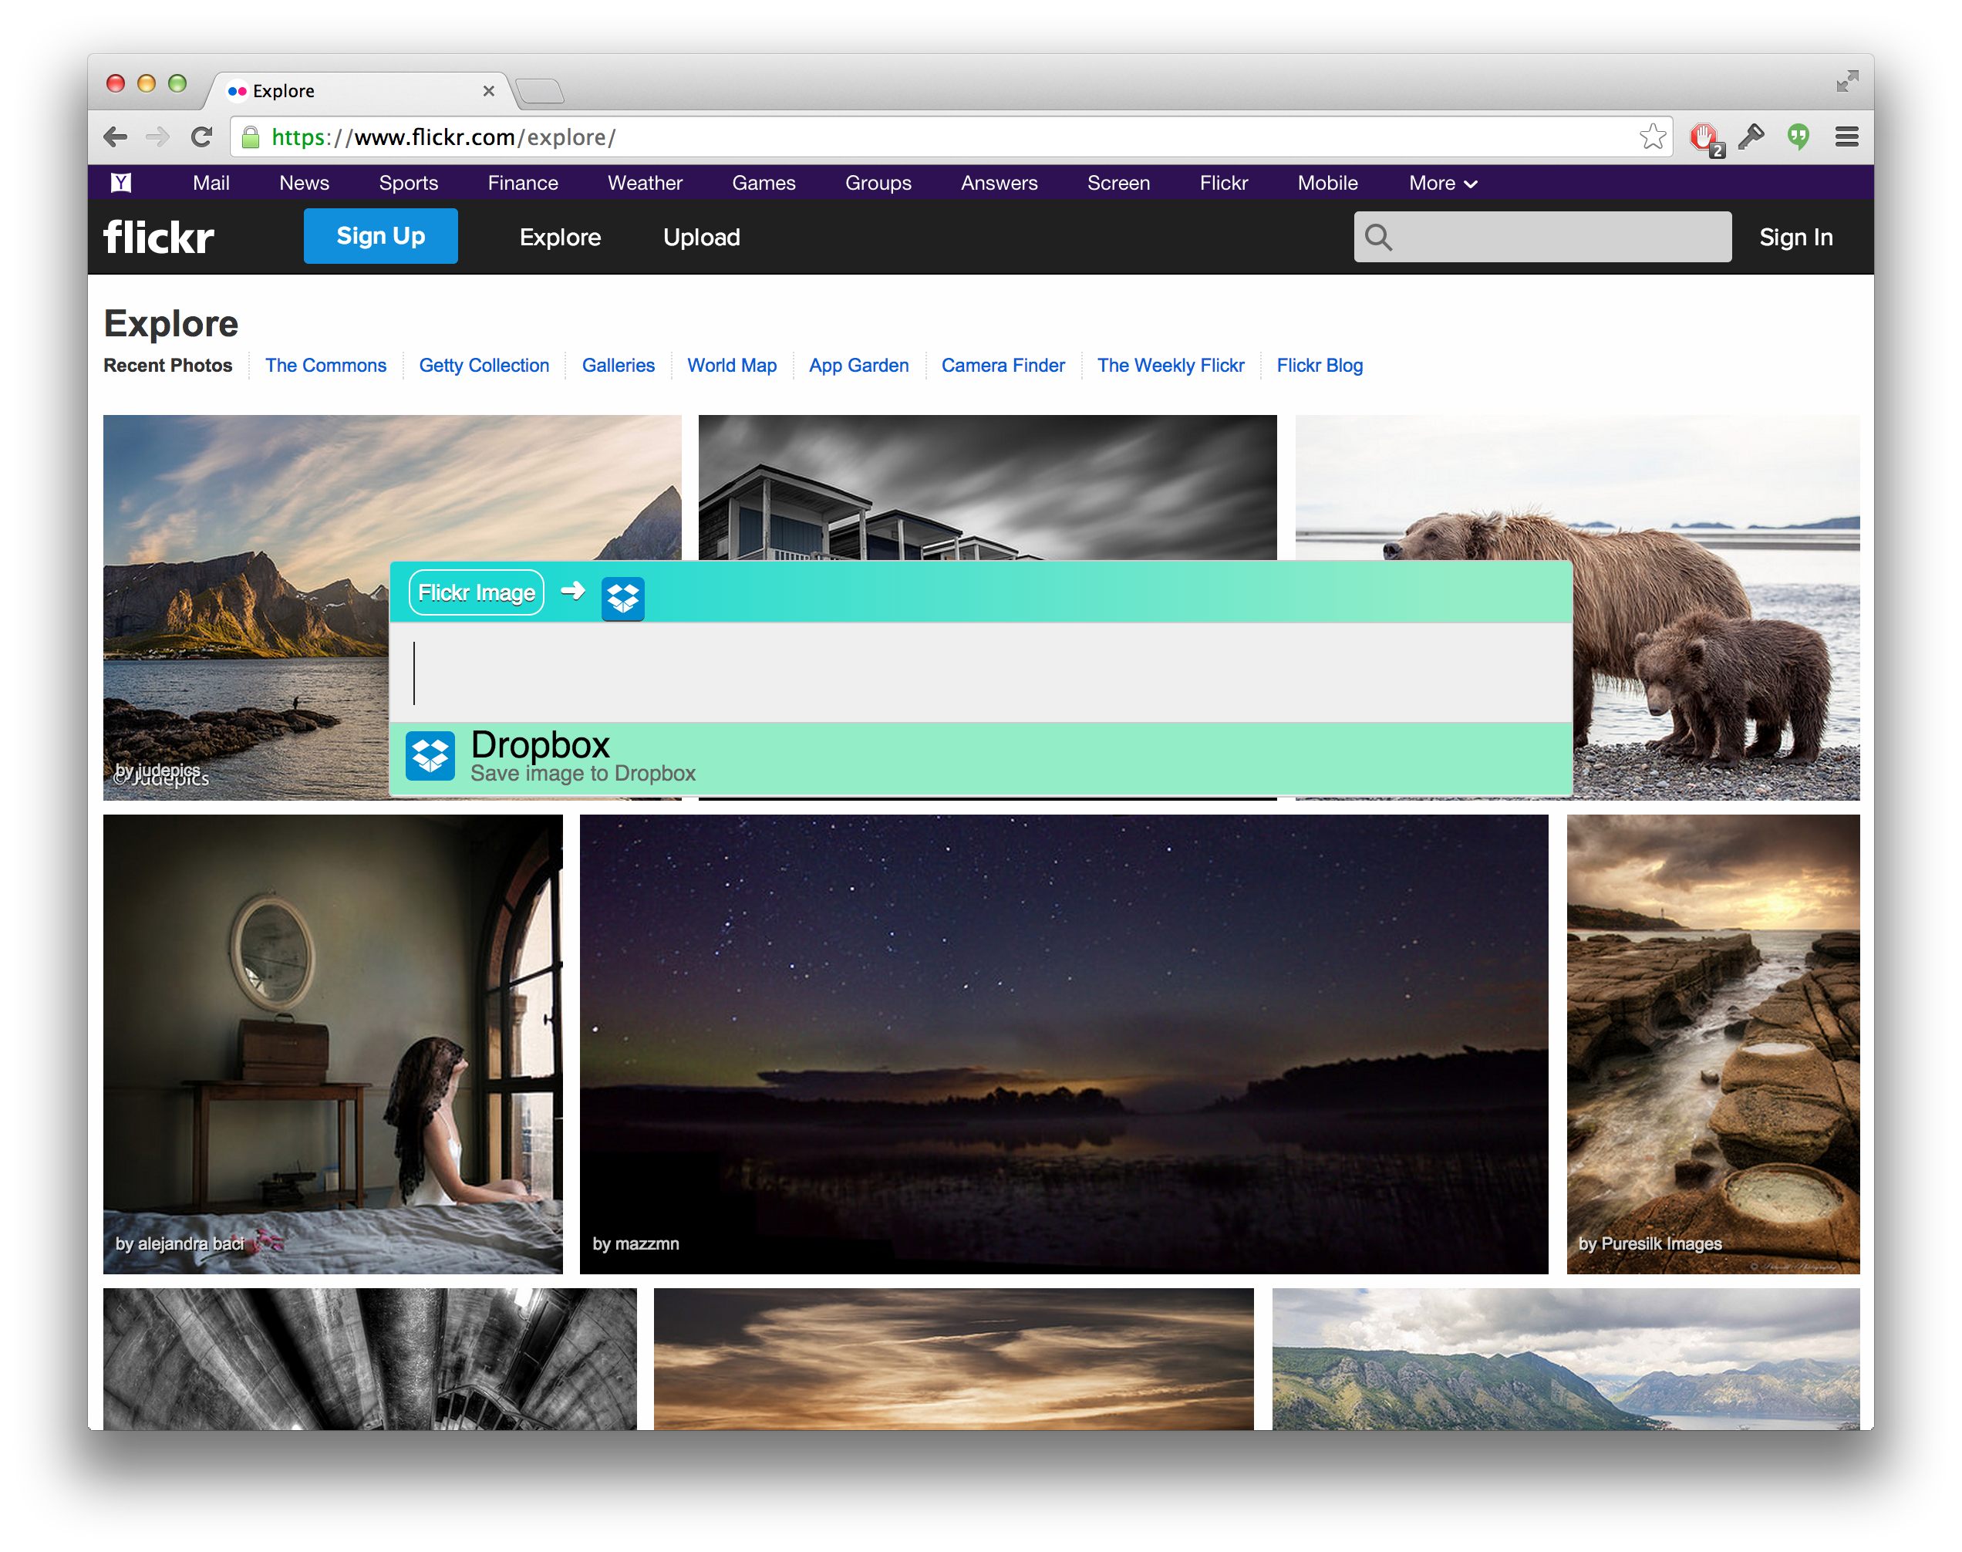Click the Flickr Image token button
Viewport: 1962px width, 1552px height.
[x=476, y=592]
